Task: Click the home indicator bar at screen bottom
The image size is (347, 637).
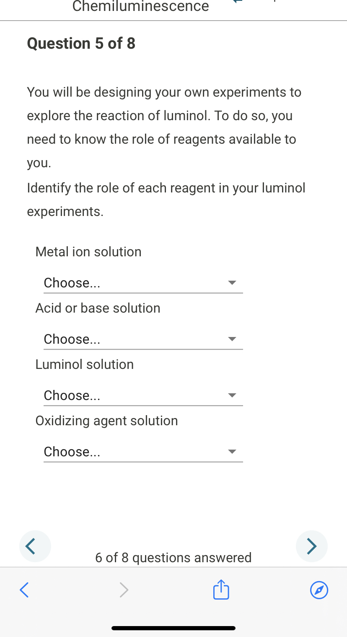Action: pyautogui.click(x=173, y=628)
